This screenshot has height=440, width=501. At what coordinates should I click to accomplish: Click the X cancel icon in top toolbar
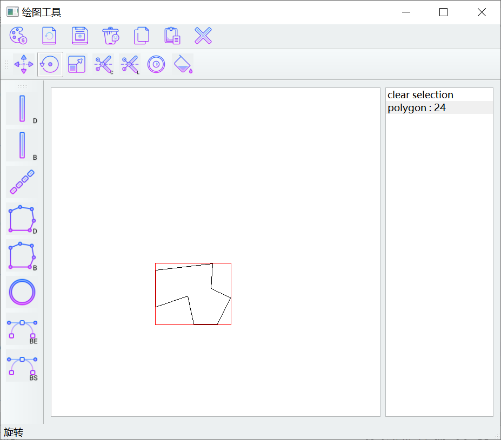click(203, 36)
